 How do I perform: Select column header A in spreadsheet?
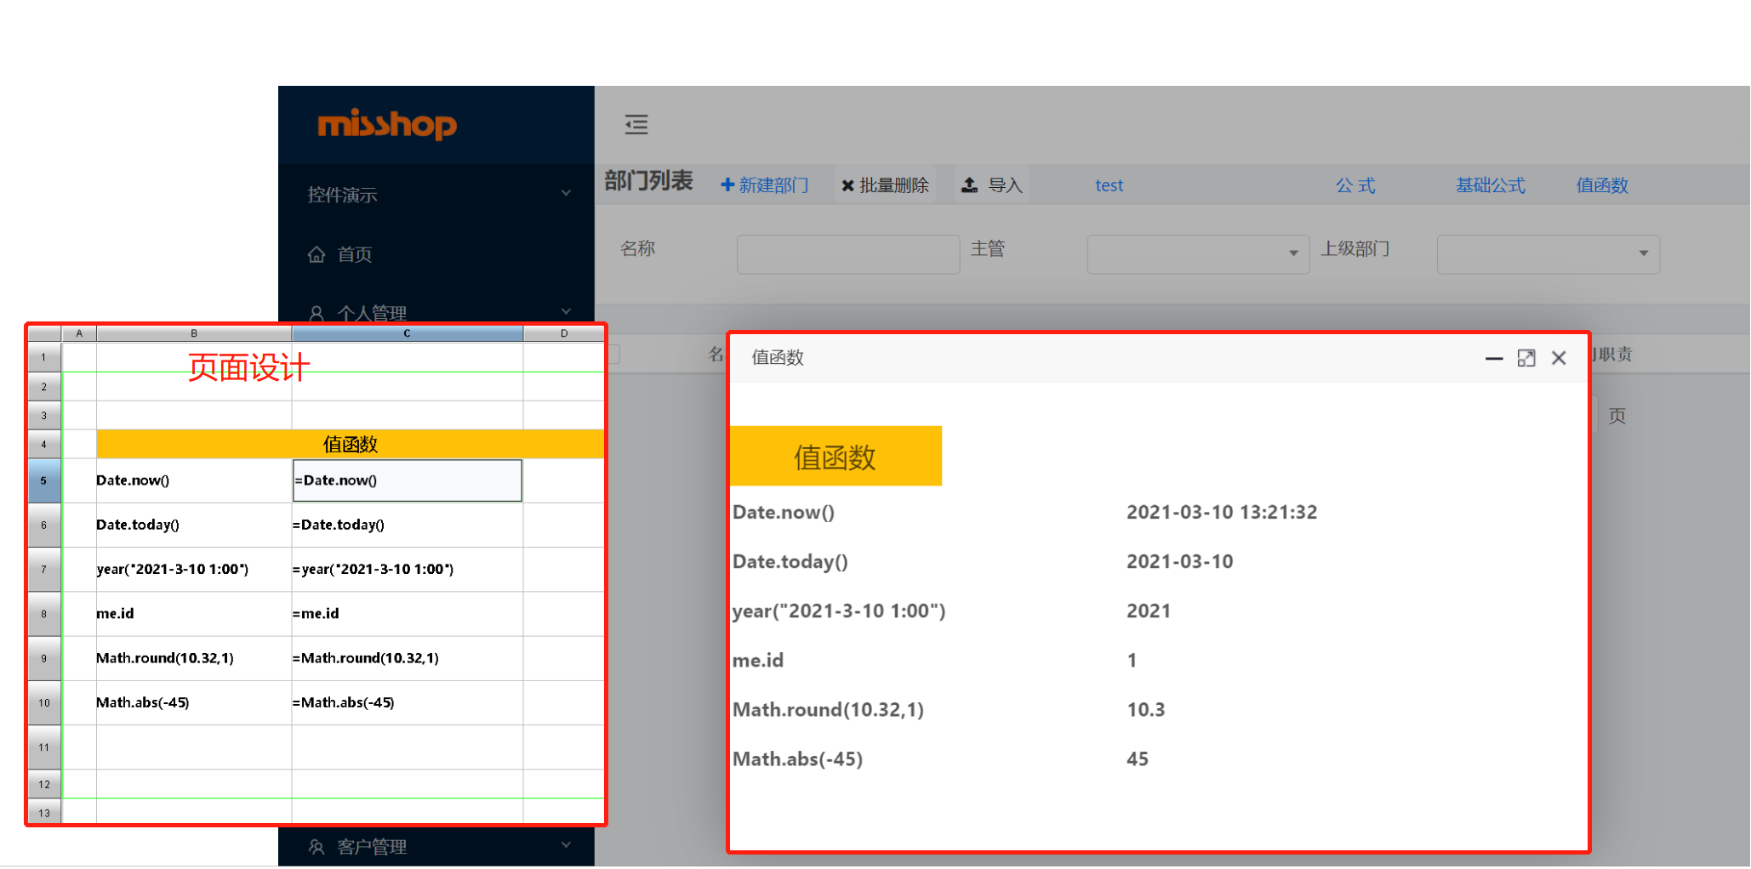pyautogui.click(x=79, y=333)
